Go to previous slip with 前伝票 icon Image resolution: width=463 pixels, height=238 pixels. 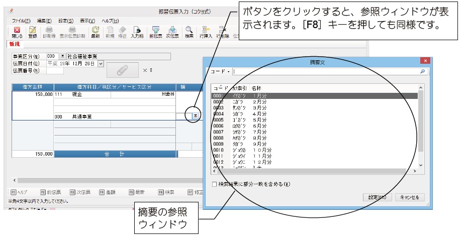tap(155, 32)
